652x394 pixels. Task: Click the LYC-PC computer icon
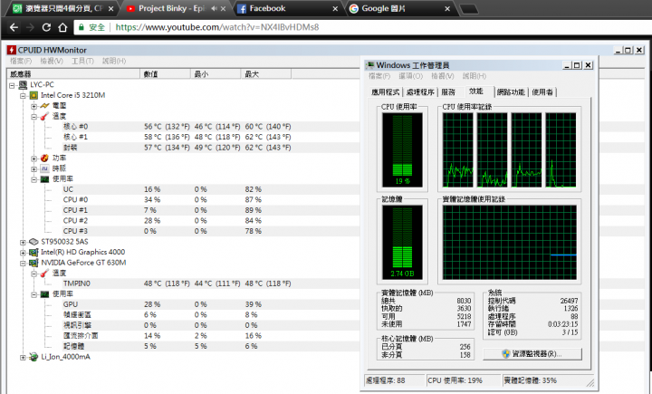(x=23, y=85)
